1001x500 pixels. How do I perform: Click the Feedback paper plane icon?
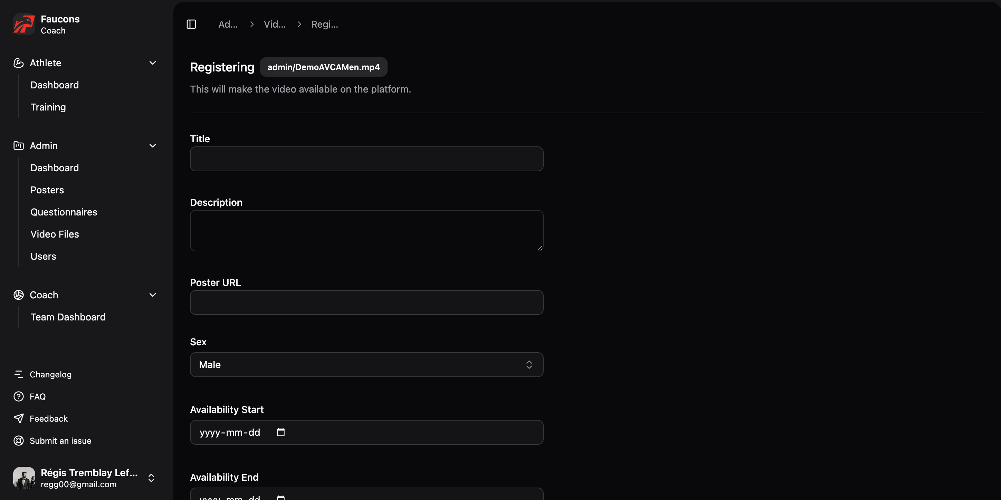(x=19, y=419)
